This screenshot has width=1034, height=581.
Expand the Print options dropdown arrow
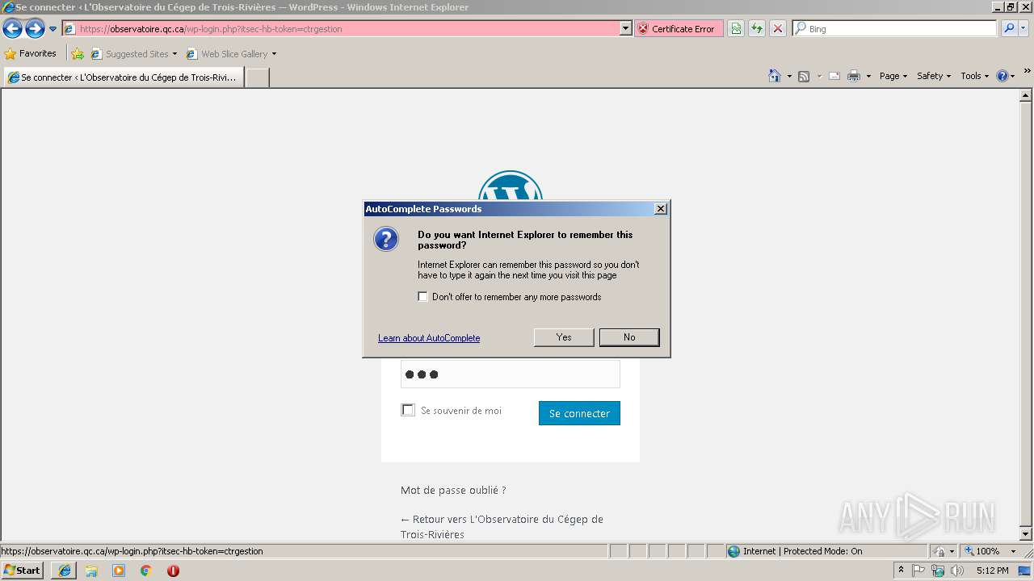tap(868, 76)
